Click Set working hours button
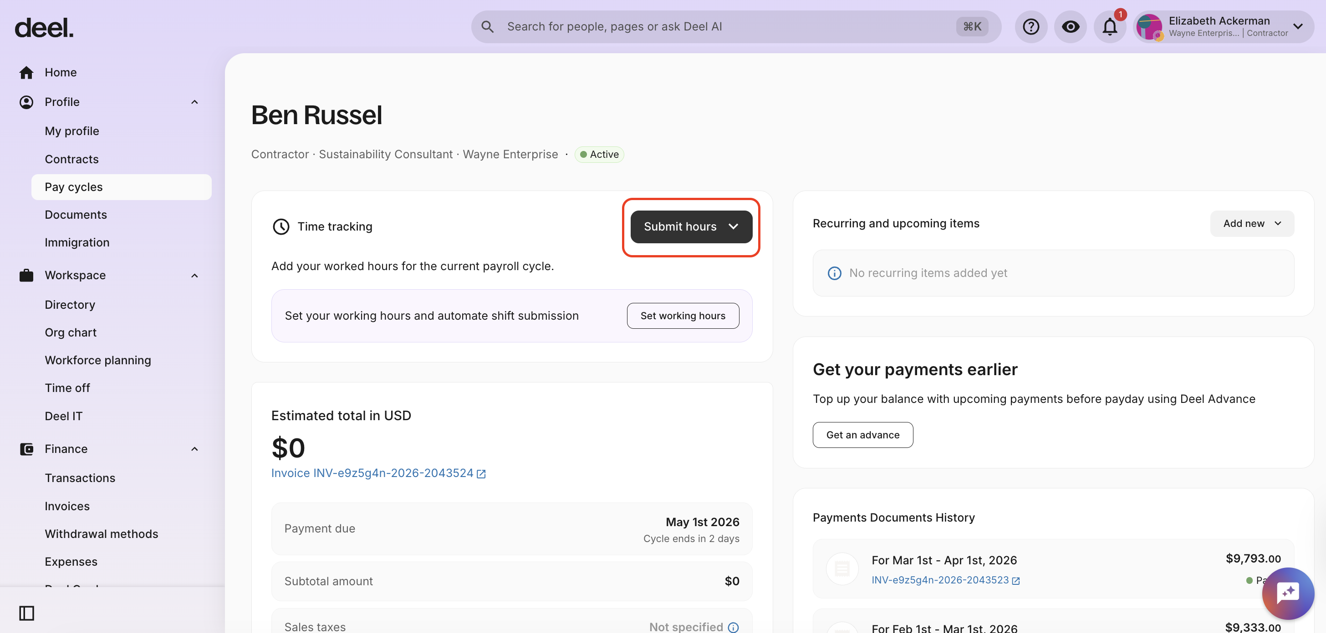This screenshot has height=633, width=1326. pyautogui.click(x=683, y=316)
